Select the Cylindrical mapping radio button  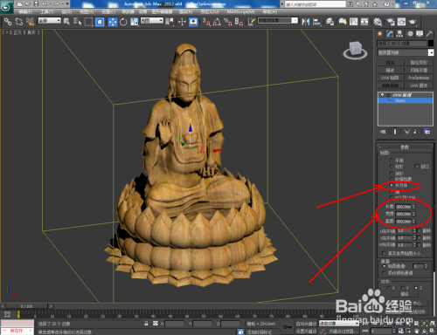392,167
